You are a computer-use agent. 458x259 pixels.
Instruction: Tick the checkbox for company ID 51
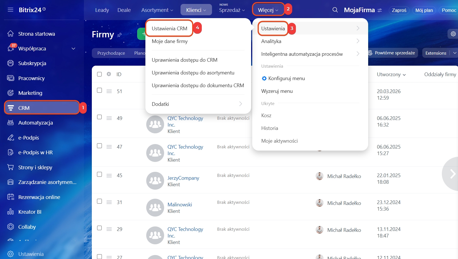(99, 90)
